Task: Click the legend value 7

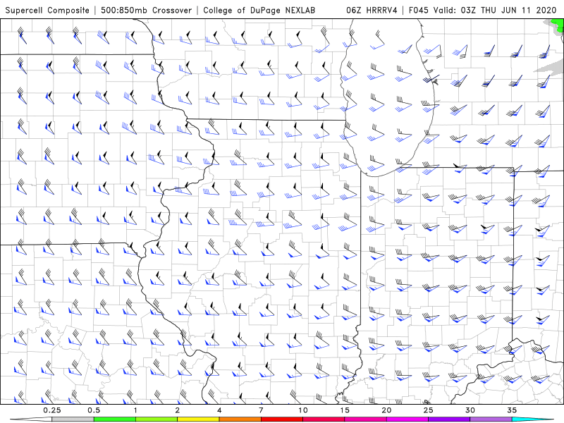Action: [x=261, y=410]
